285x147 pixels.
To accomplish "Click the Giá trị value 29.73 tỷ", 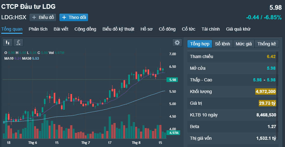I will coord(268,103).
